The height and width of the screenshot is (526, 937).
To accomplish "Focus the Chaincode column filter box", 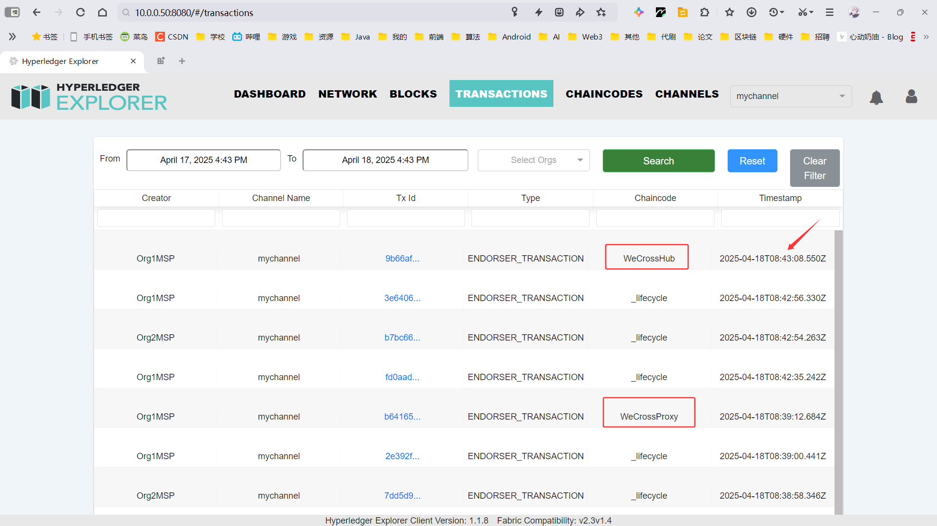I will tap(655, 218).
